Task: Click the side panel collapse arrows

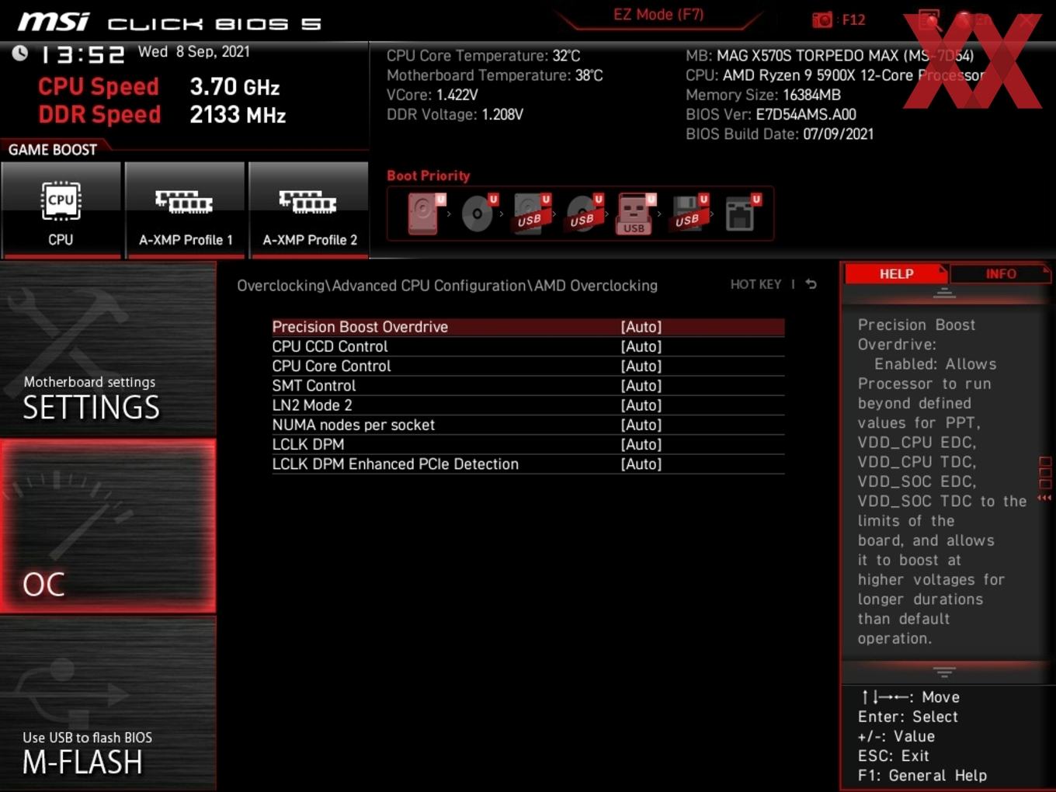Action: click(x=1044, y=498)
